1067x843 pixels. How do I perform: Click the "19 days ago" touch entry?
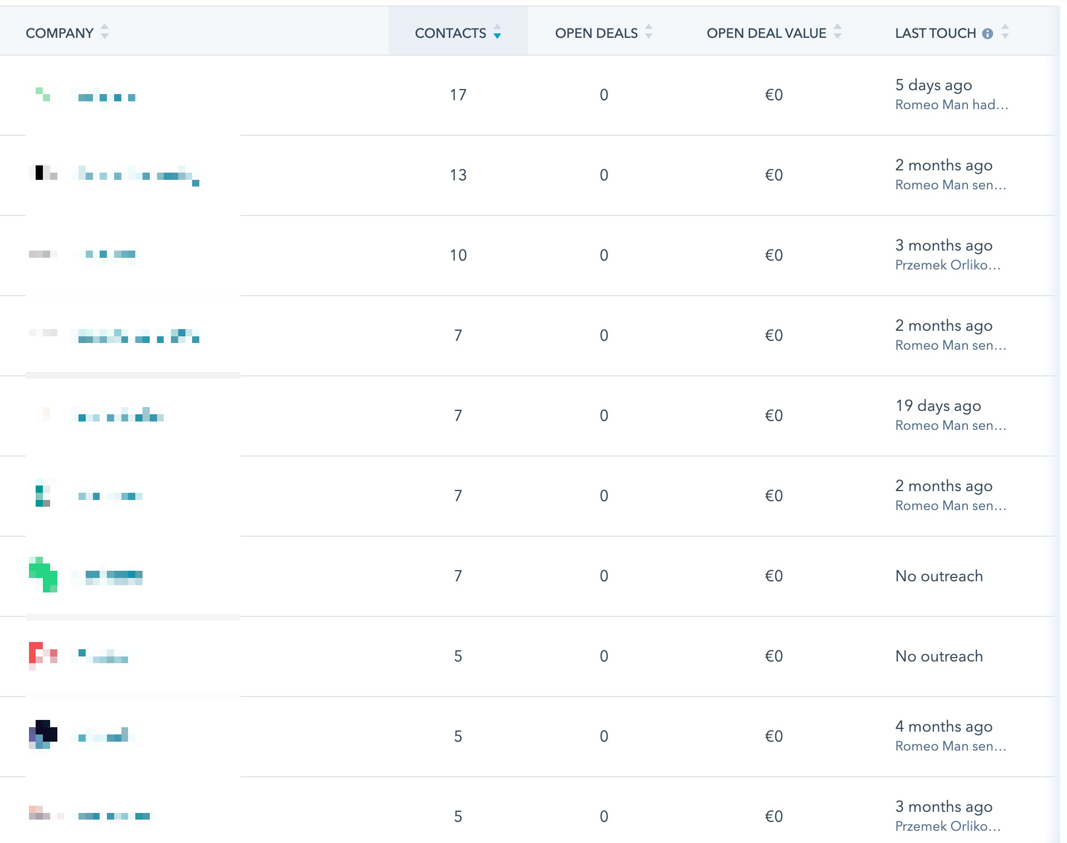point(938,406)
